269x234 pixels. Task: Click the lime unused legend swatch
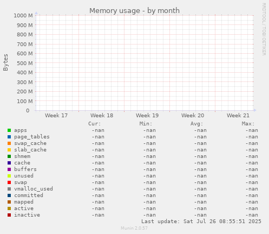coord(9,176)
